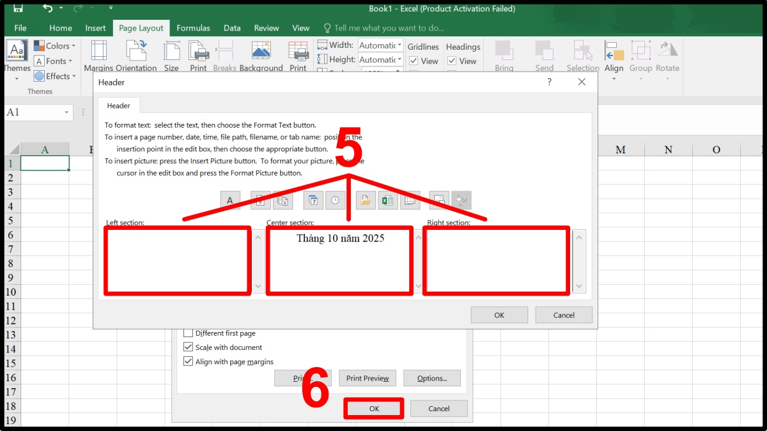This screenshot has width=767, height=431.
Task: Click the Insert Picture icon
Action: [x=439, y=200]
